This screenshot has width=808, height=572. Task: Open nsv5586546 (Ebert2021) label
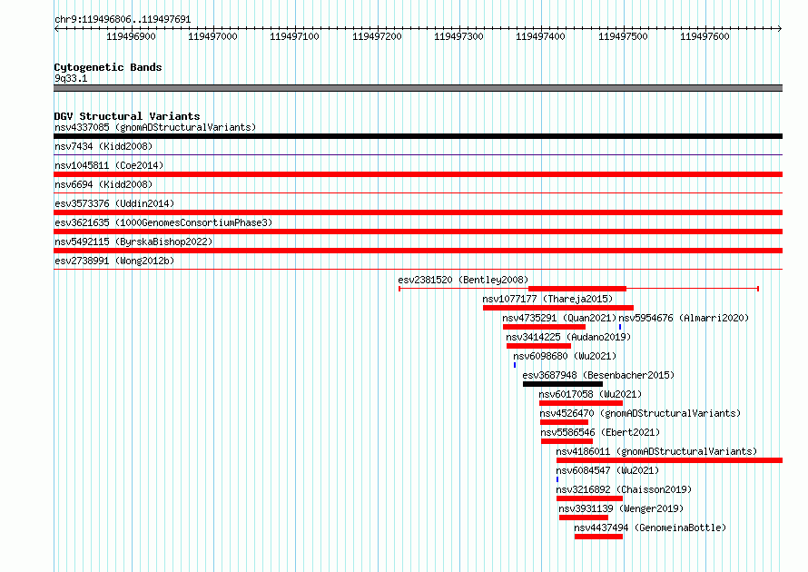[x=600, y=432]
